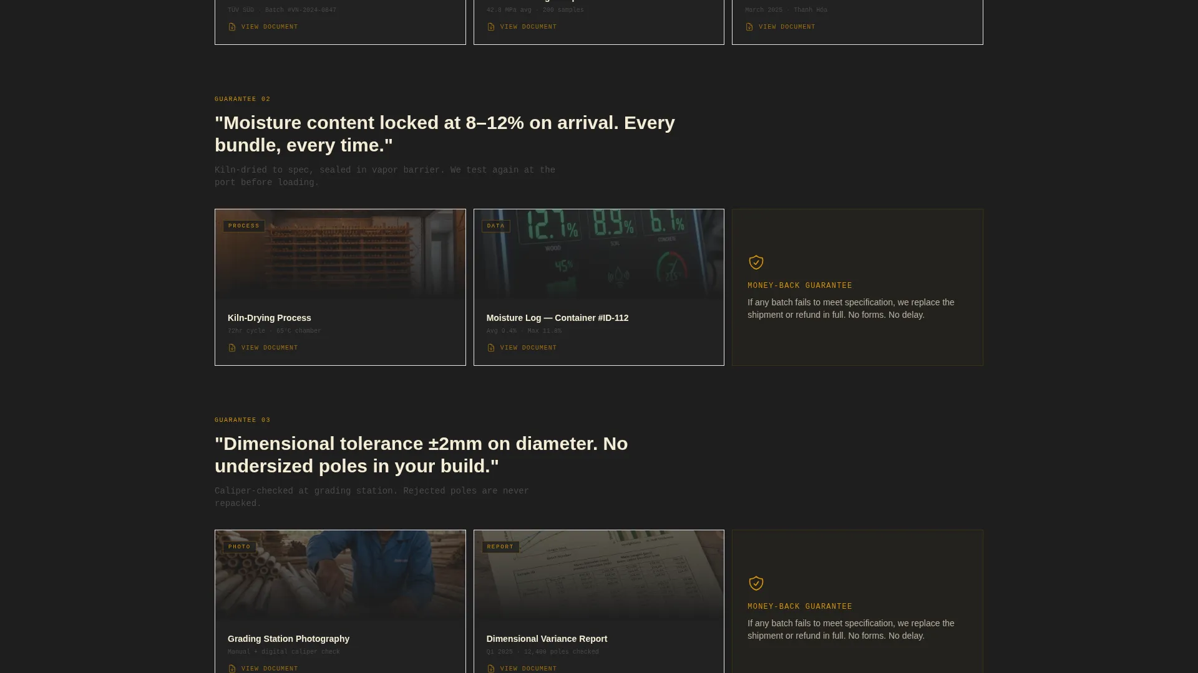Click the REPORT tag badge
This screenshot has height=673, width=1198.
(500, 547)
